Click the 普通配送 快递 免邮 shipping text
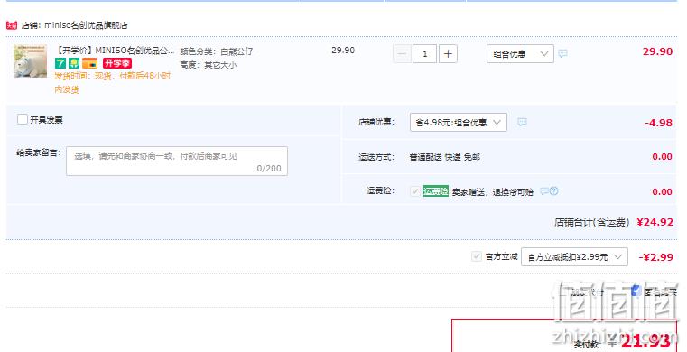The image size is (687, 352). point(445,157)
